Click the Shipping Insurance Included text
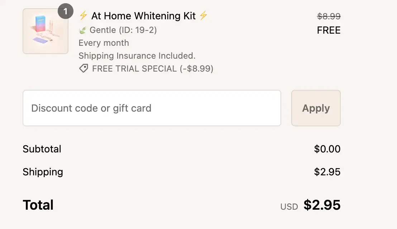397x229 pixels. pyautogui.click(x=137, y=55)
